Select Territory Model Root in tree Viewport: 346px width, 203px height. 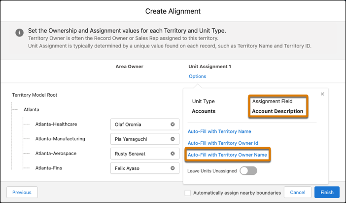click(x=35, y=95)
